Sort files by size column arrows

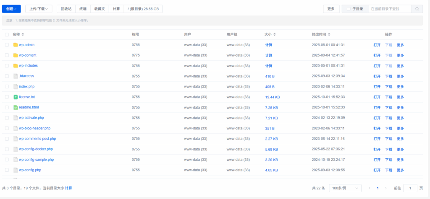pos(274,34)
